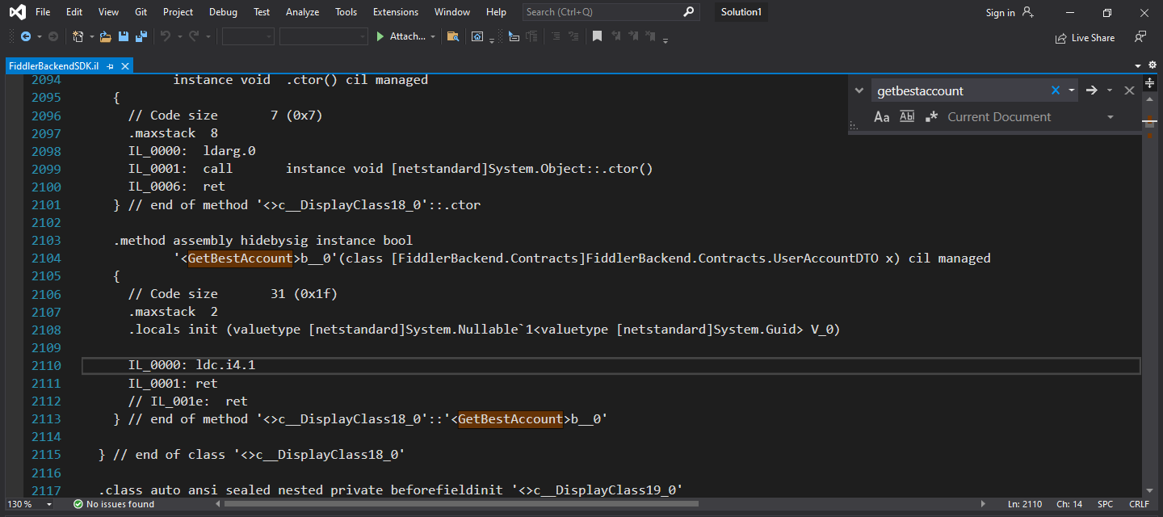This screenshot has width=1163, height=517.
Task: Close the Find panel
Action: coord(1129,90)
